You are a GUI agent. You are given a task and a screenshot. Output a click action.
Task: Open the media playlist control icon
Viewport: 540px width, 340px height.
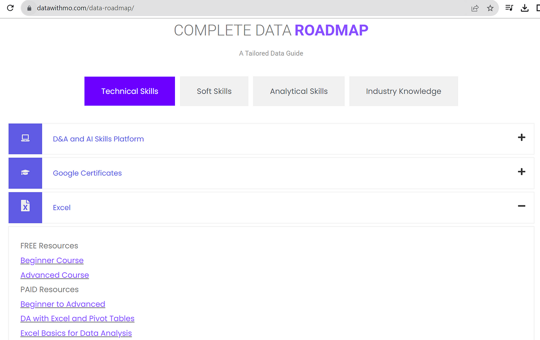coord(509,8)
